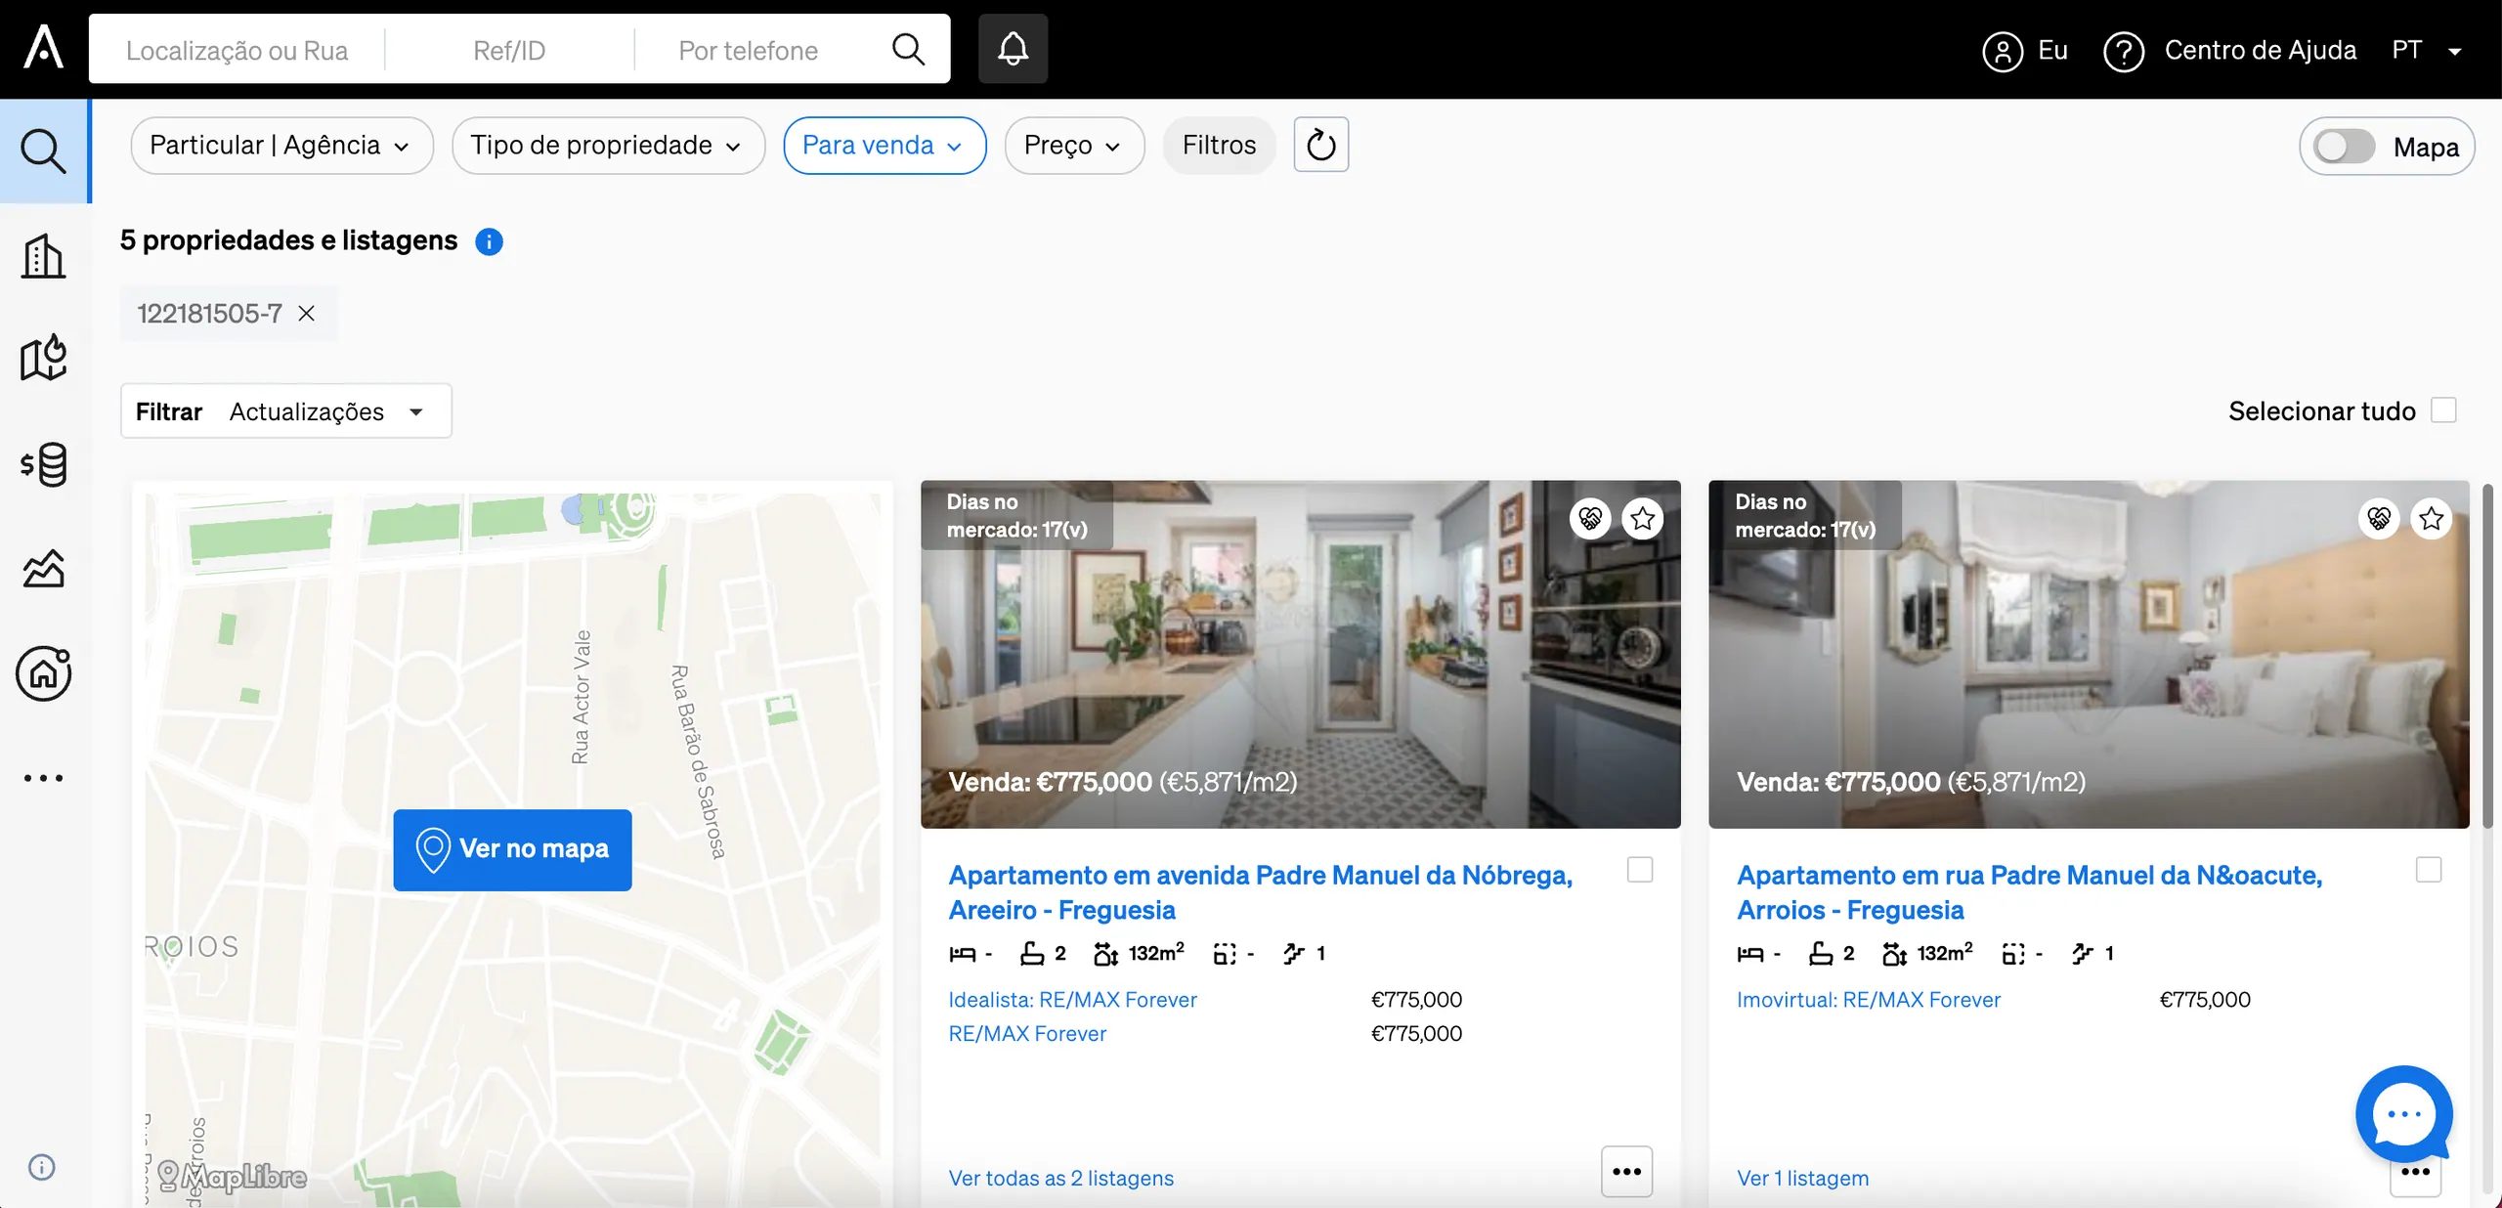Click the info icon at sidebar bottom

point(42,1167)
